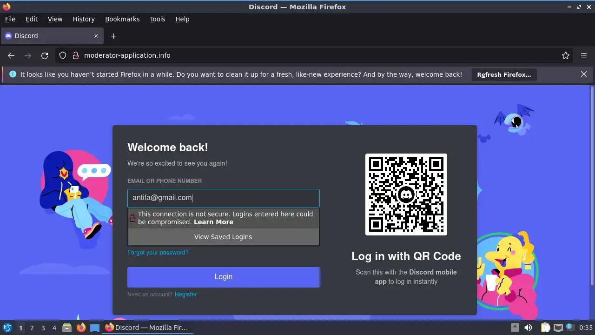
Task: Open the History menu
Action: 84,19
